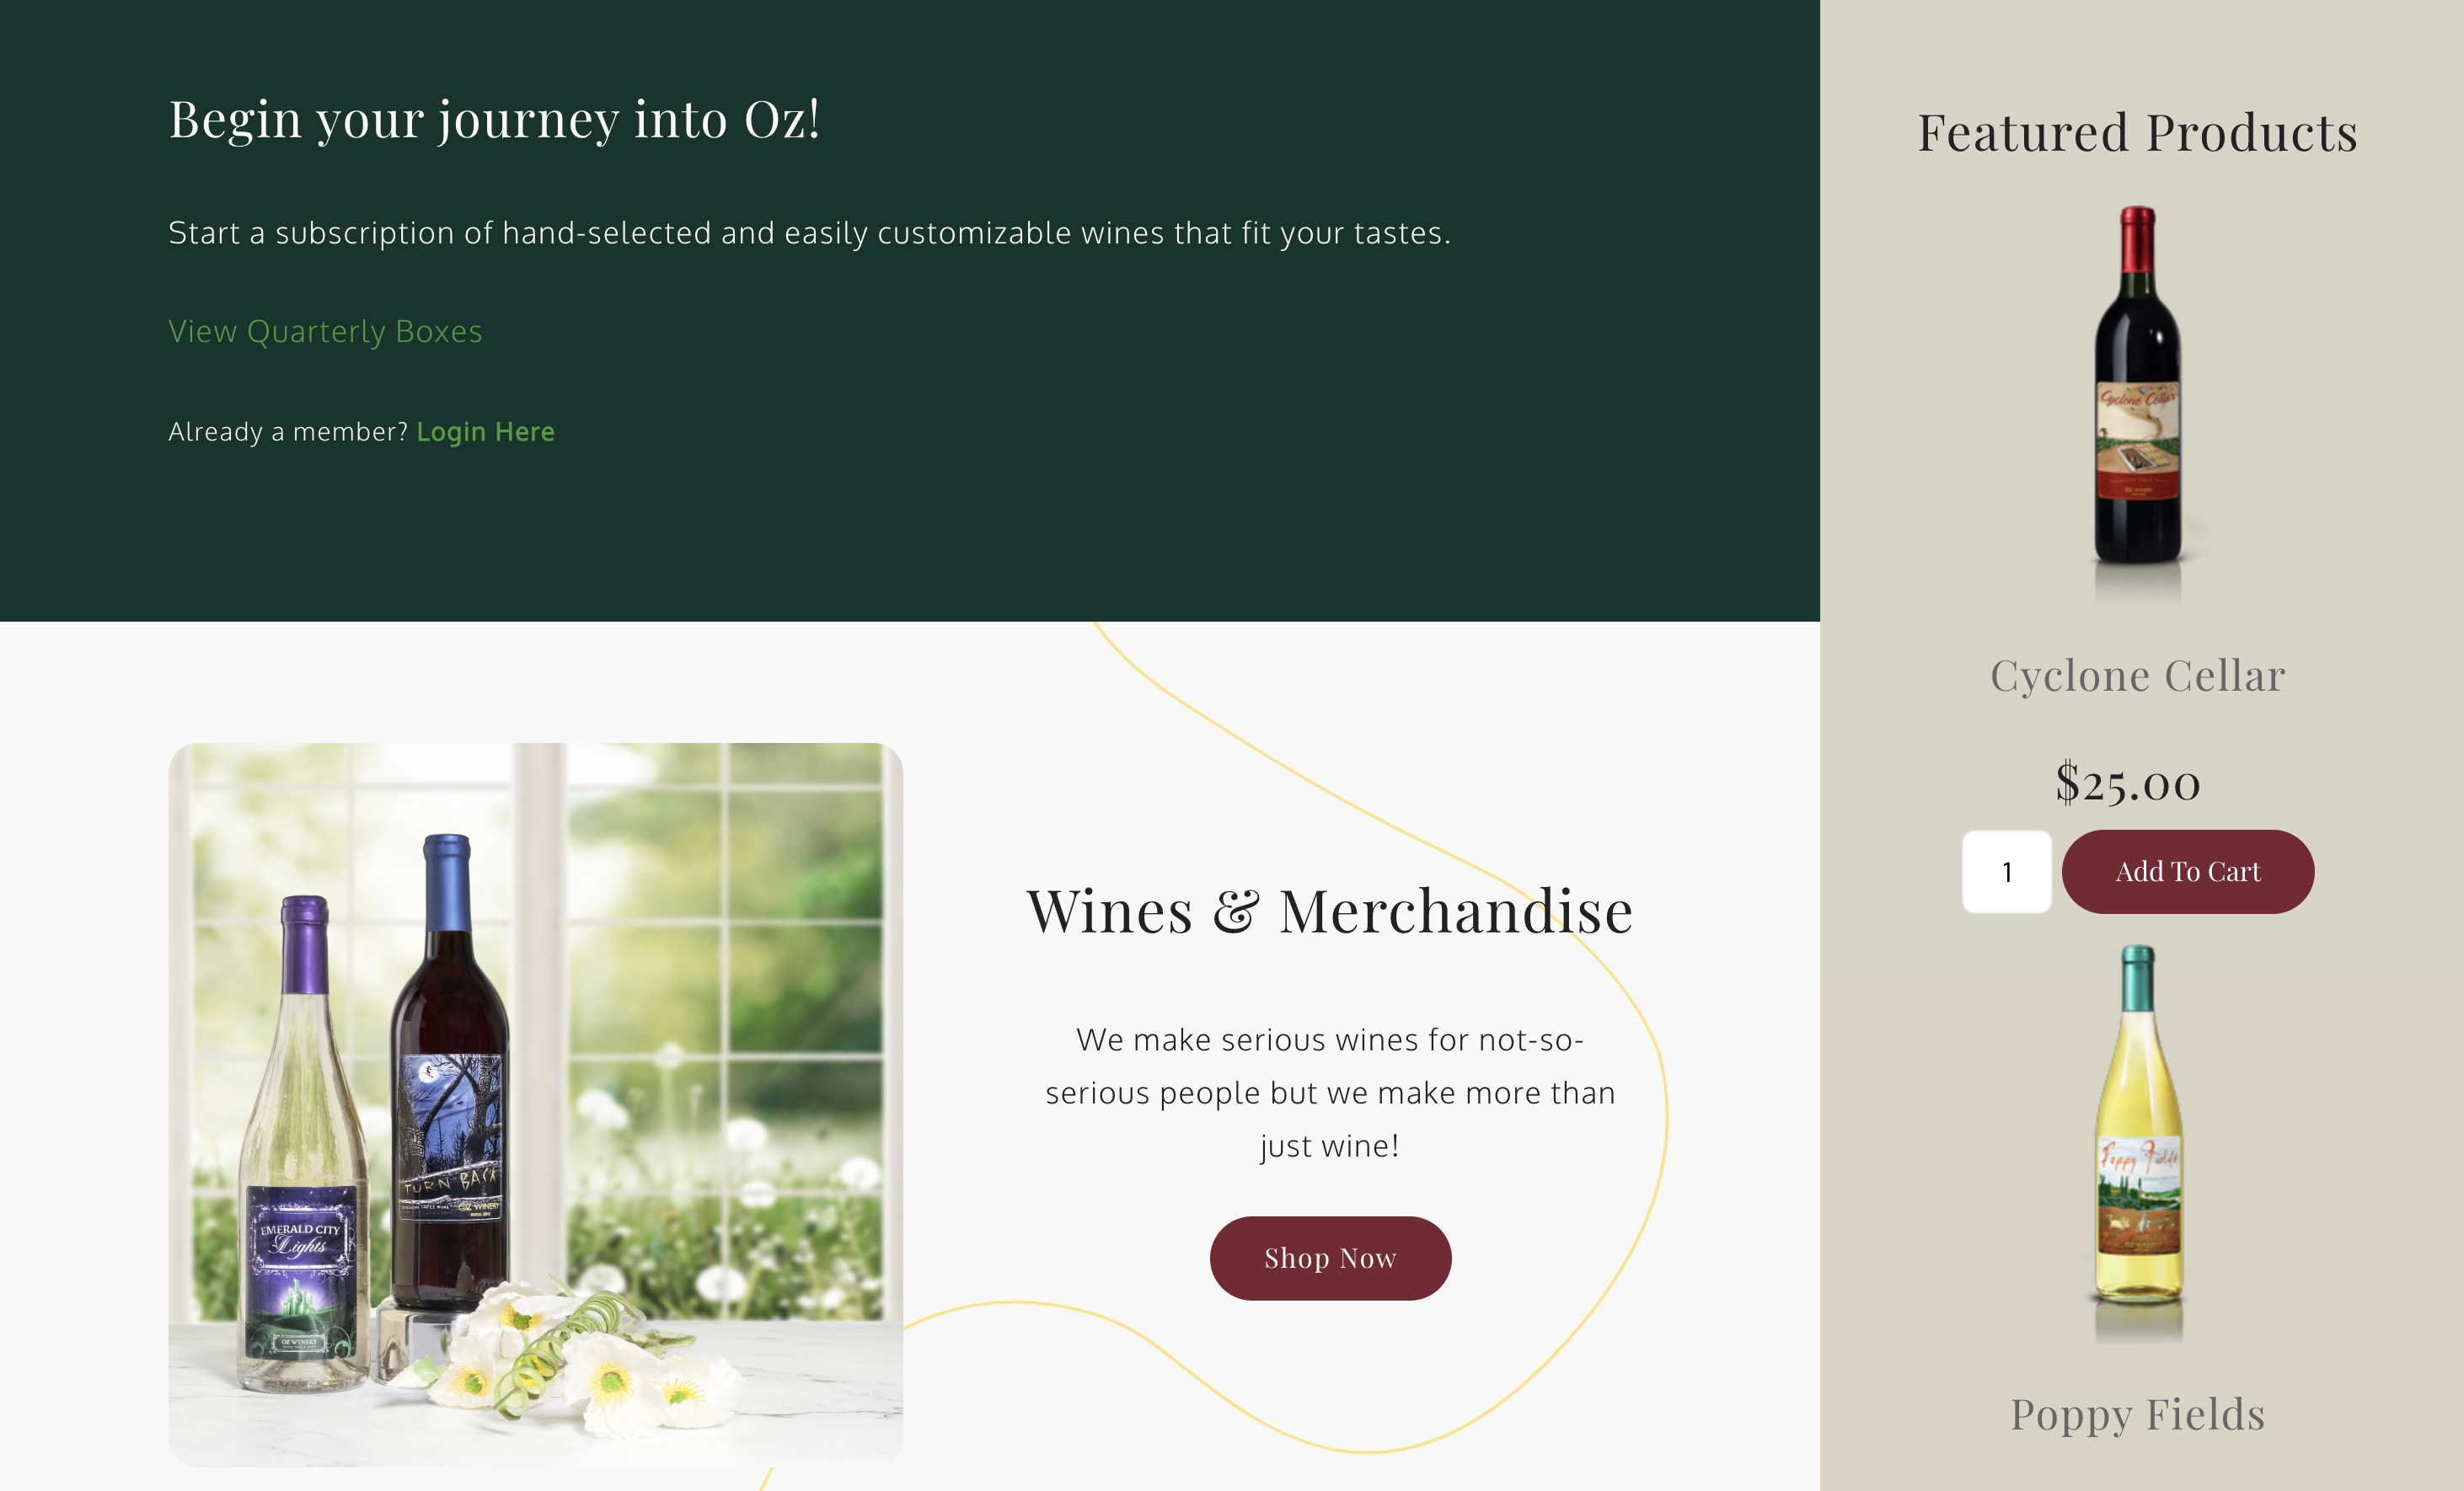
Task: Focus the quantity field showing 1
Action: pos(2006,873)
